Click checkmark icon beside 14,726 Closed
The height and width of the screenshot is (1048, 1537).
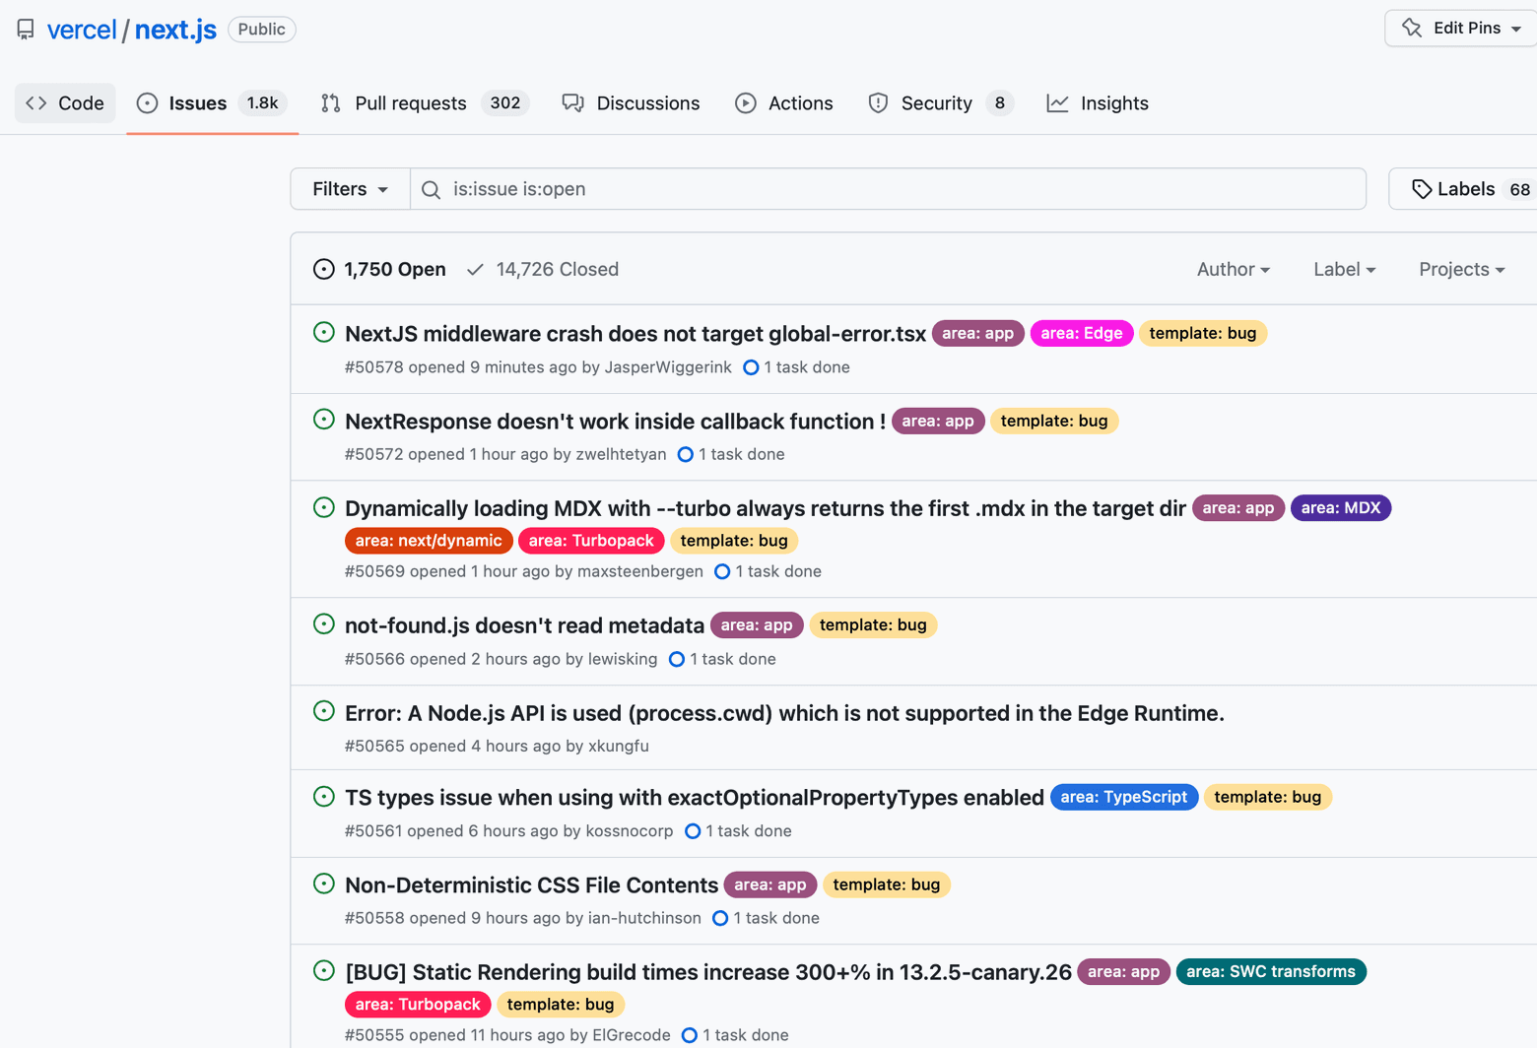point(475,269)
